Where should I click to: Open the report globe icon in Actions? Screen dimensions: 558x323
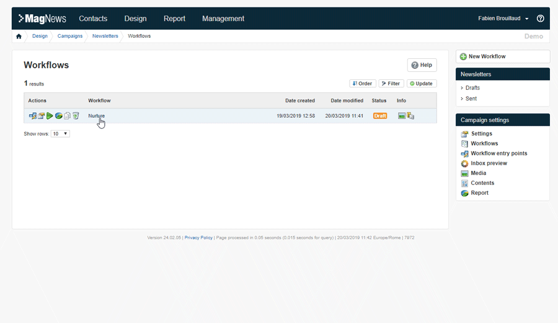pos(58,116)
